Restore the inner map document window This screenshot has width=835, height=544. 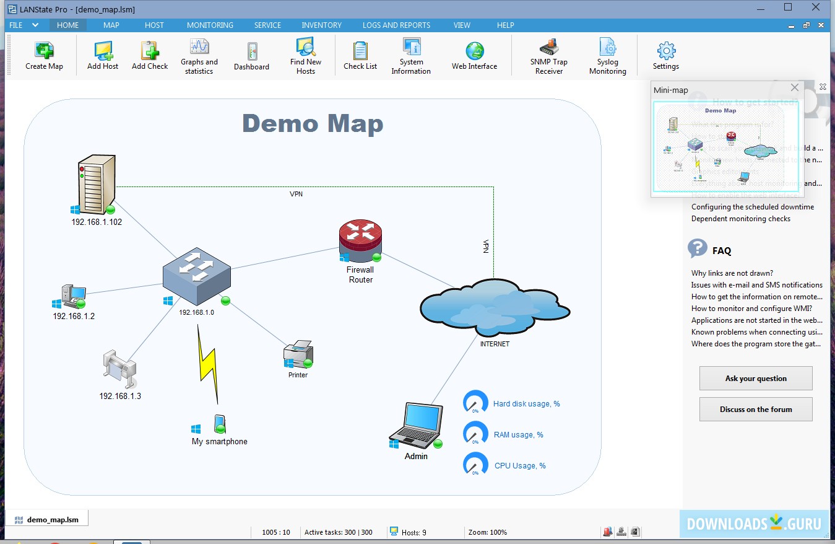pyautogui.click(x=807, y=25)
